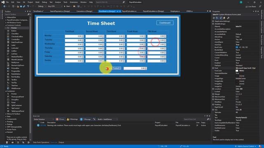264x148 pixels.
Task: Open the Debug configuration dropdown
Action: tap(42, 7)
